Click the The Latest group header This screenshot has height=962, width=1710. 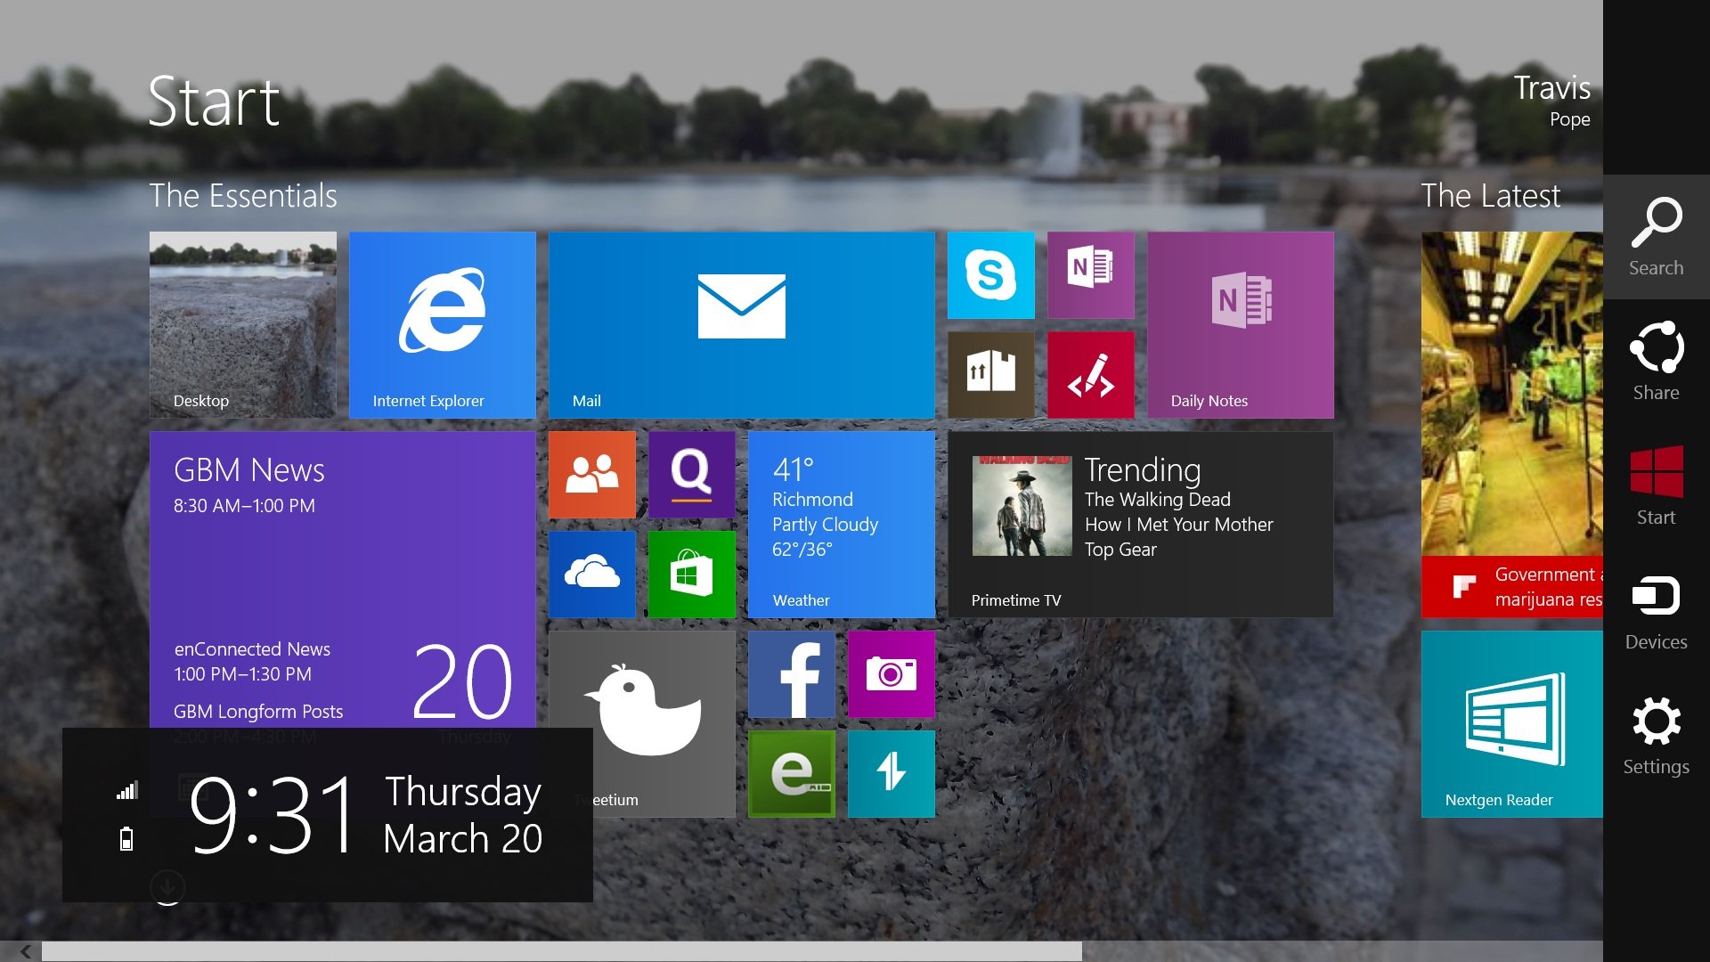coord(1491,195)
